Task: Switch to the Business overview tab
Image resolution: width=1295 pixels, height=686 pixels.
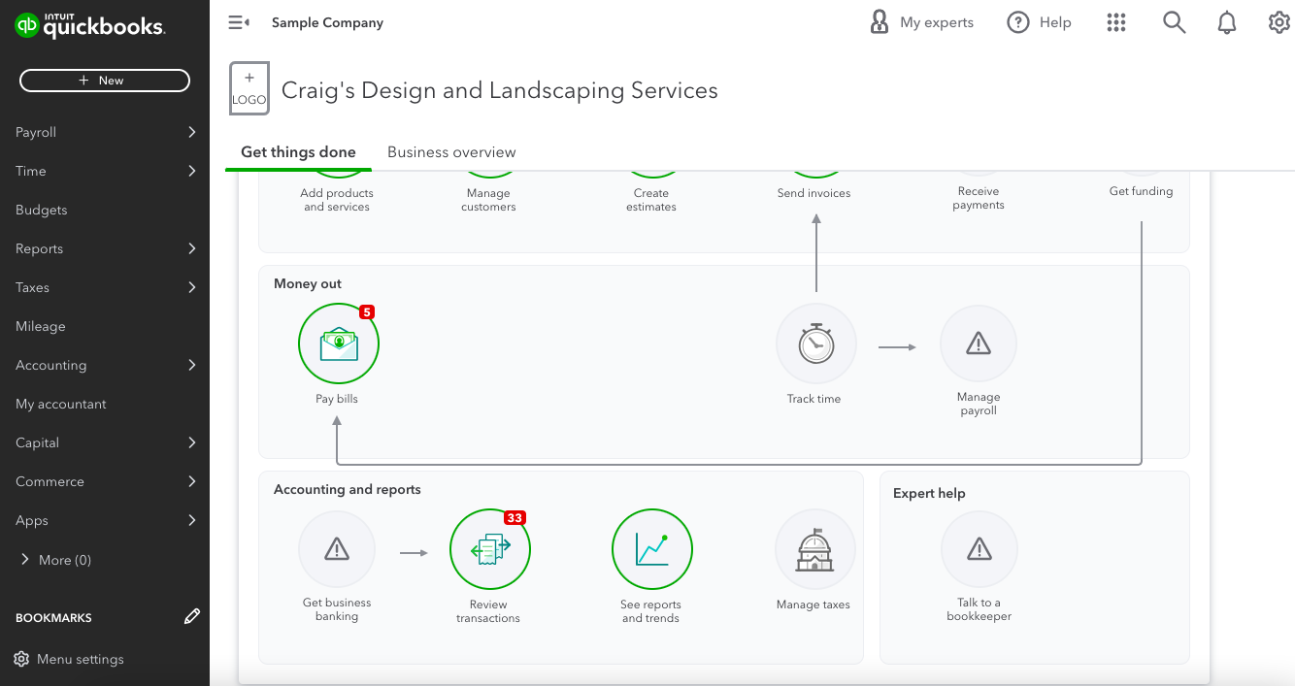Action: click(450, 152)
